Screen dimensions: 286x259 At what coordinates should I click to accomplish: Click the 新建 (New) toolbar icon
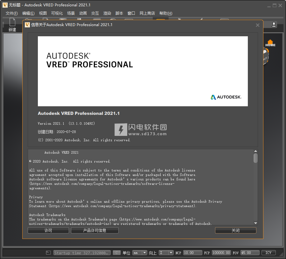click(12, 25)
